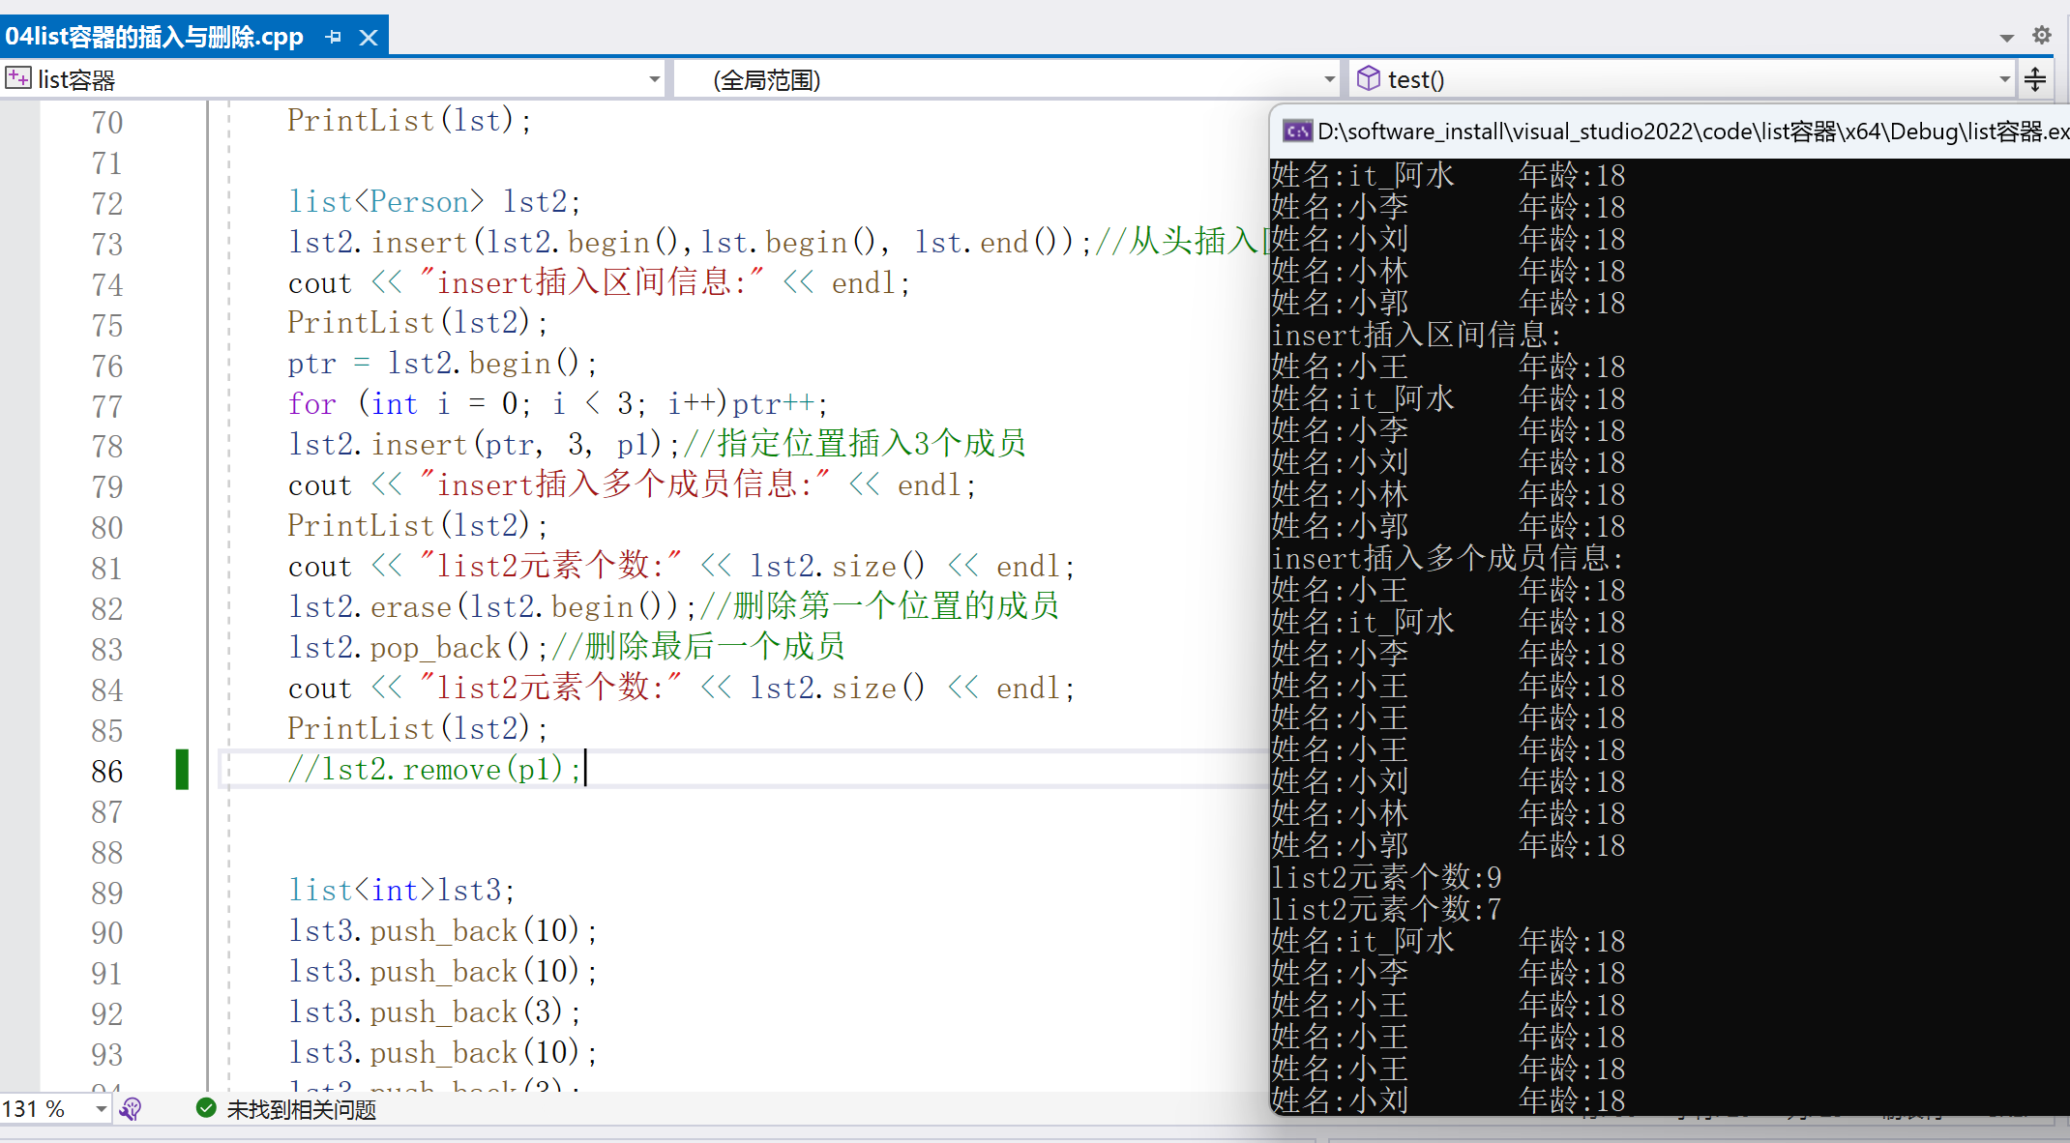This screenshot has height=1143, width=2070.
Task: Open the 131 % zoom level dropdown
Action: 101,1108
